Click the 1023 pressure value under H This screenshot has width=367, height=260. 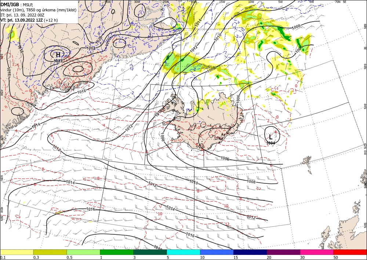[58, 61]
